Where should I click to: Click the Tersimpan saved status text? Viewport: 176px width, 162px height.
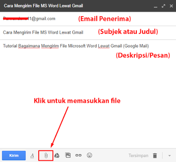139,155
